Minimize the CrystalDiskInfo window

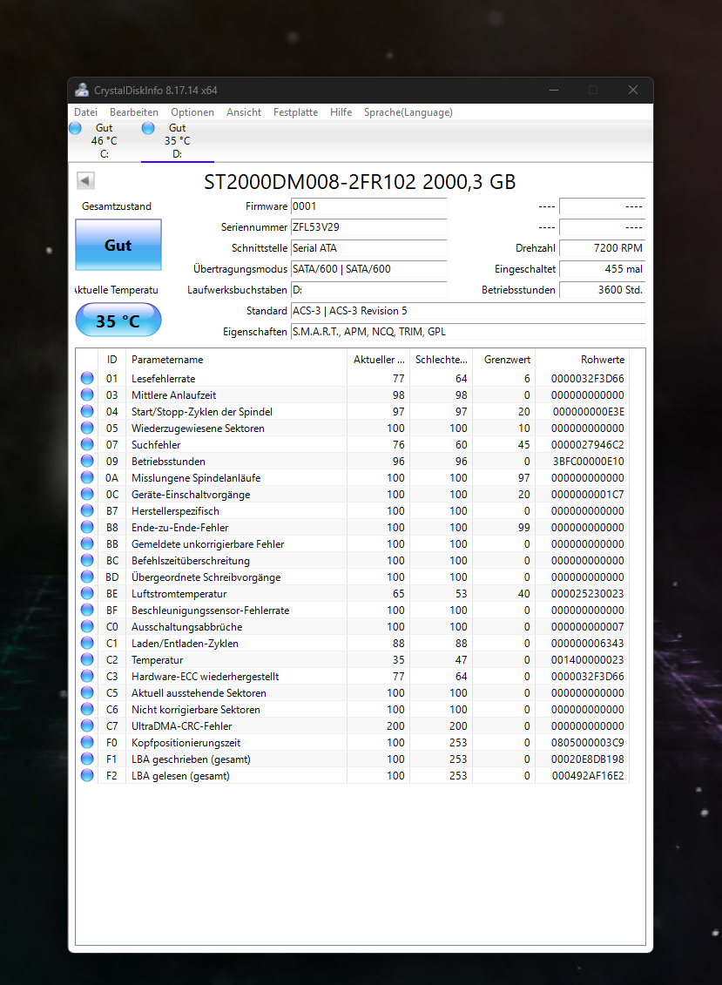click(x=554, y=90)
